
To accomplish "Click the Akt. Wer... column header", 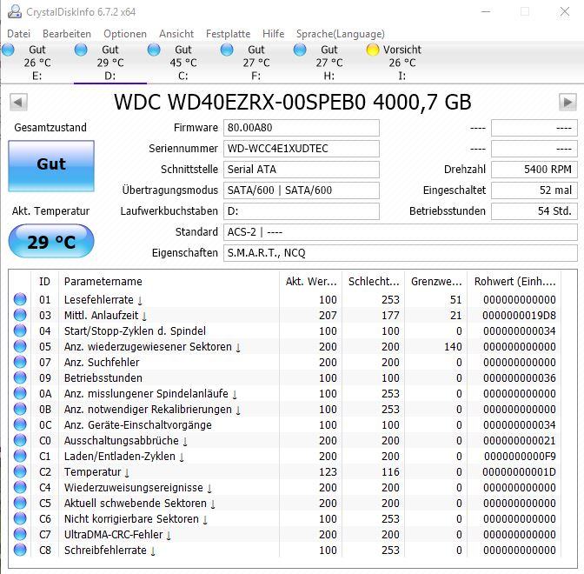I will pos(310,282).
